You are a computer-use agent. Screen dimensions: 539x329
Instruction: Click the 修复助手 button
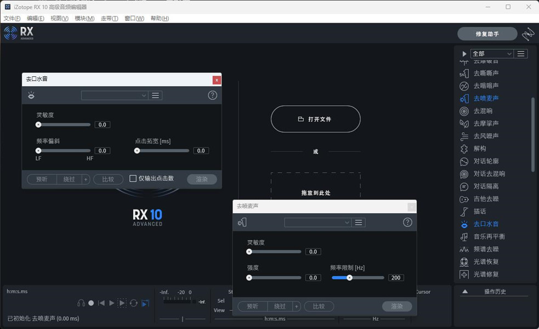coord(487,33)
